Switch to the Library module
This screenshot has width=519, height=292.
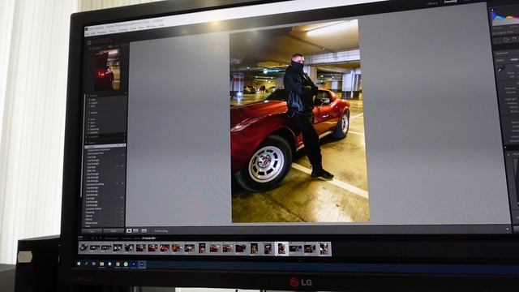[x=432, y=3]
